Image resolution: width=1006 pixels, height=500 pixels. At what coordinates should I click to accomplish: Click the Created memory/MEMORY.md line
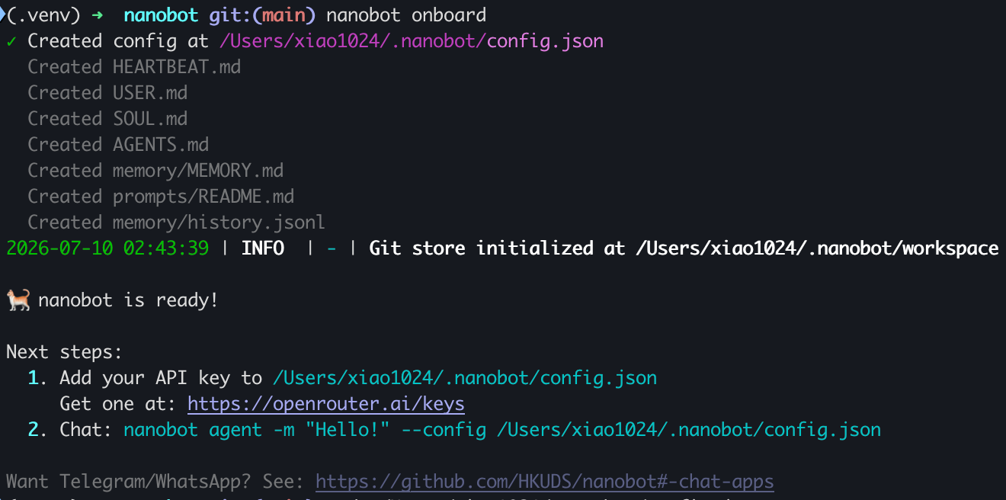[x=155, y=171]
